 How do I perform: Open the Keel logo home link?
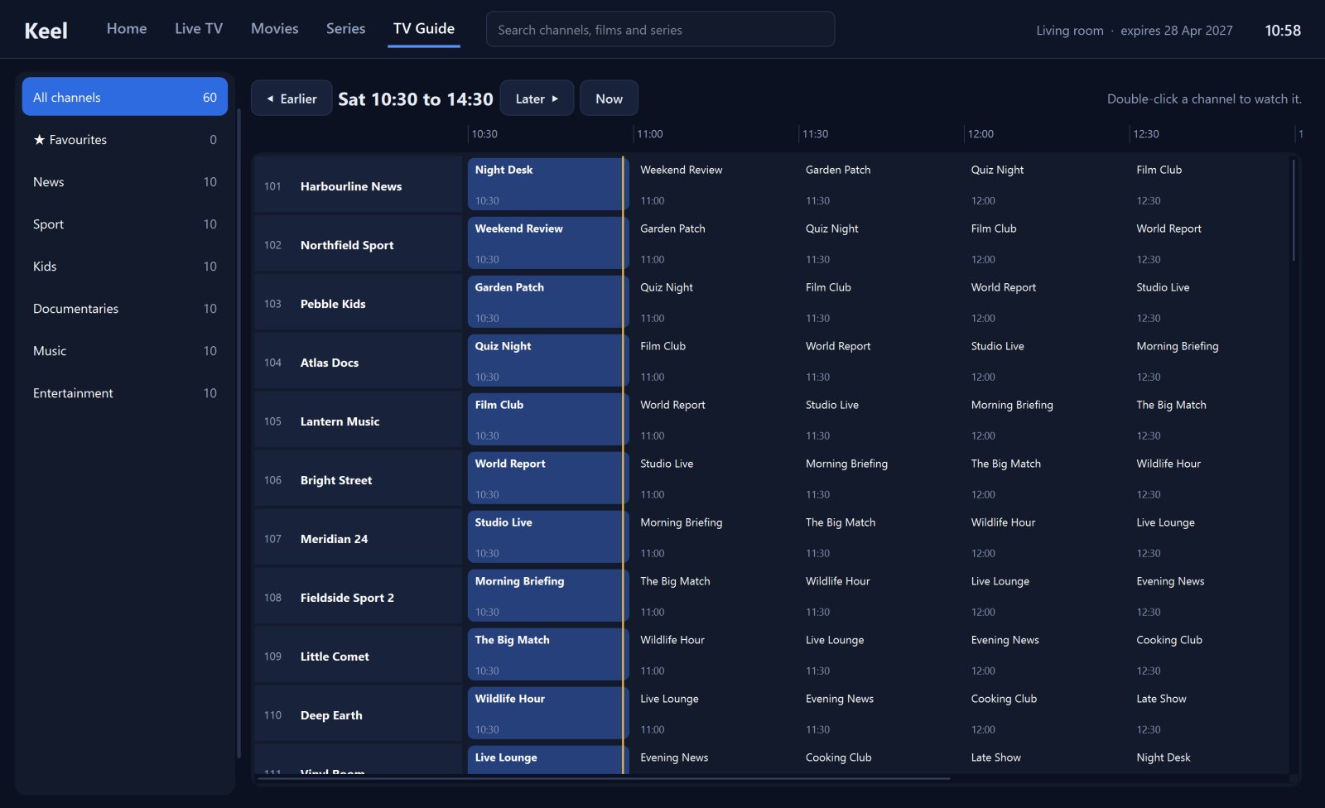46,31
